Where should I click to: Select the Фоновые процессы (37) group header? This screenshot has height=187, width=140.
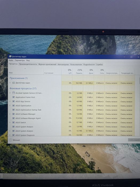23,88
